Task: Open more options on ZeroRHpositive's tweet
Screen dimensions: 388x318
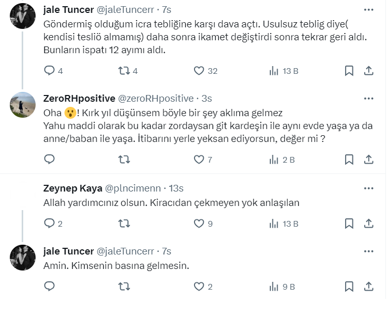Action: coord(368,99)
